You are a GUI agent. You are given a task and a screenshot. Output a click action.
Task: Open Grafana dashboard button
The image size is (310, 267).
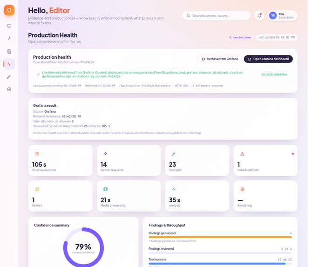point(268,59)
